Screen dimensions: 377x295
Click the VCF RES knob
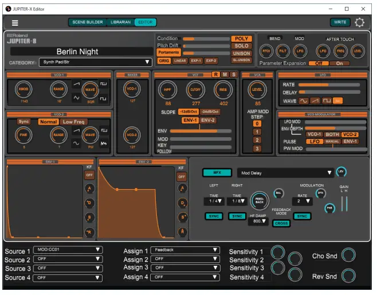(x=223, y=90)
